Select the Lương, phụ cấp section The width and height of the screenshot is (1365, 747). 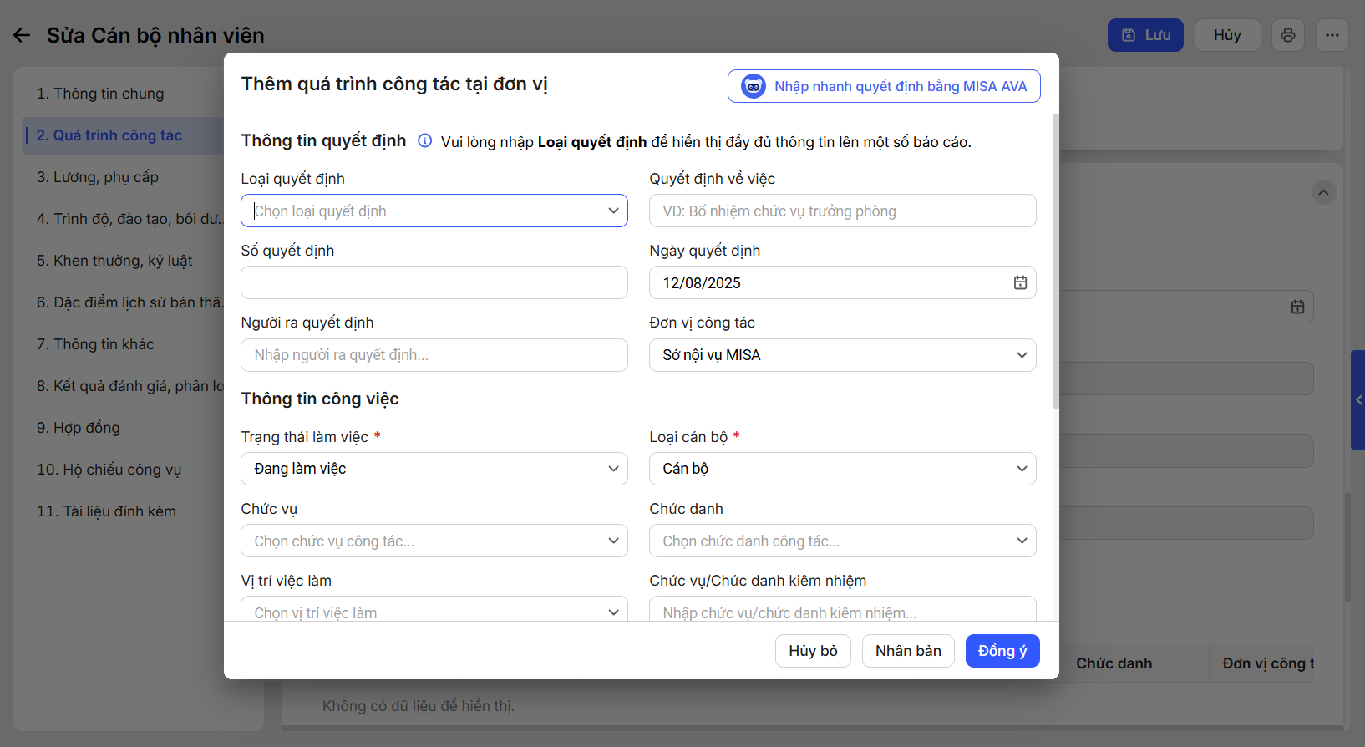[x=98, y=177]
